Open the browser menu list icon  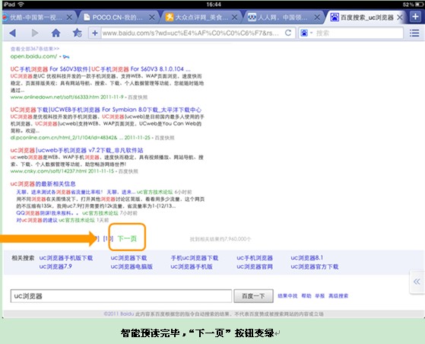(414, 33)
